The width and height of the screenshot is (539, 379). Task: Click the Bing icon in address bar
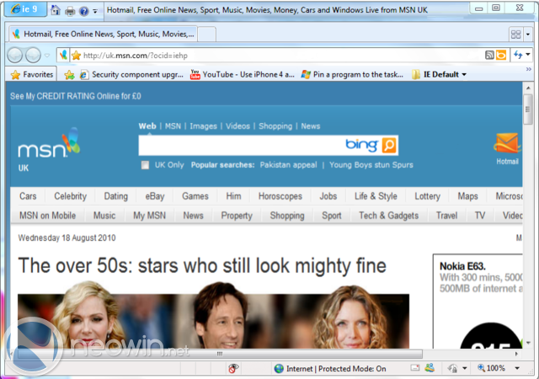pos(501,55)
